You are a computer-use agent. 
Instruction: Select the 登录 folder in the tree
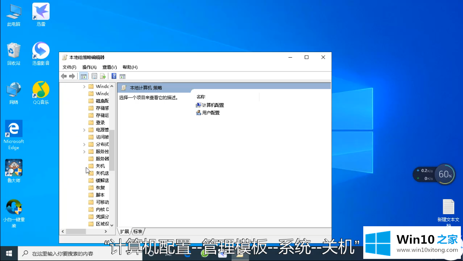click(x=97, y=122)
